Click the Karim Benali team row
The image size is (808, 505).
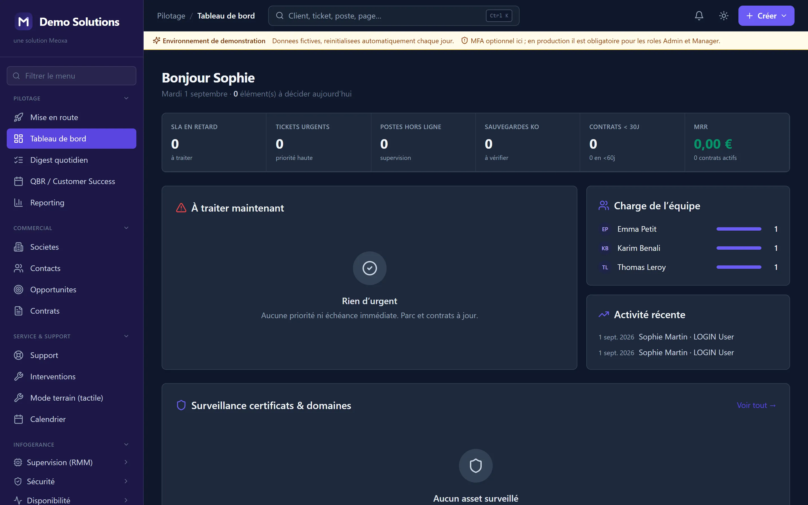pyautogui.click(x=688, y=248)
